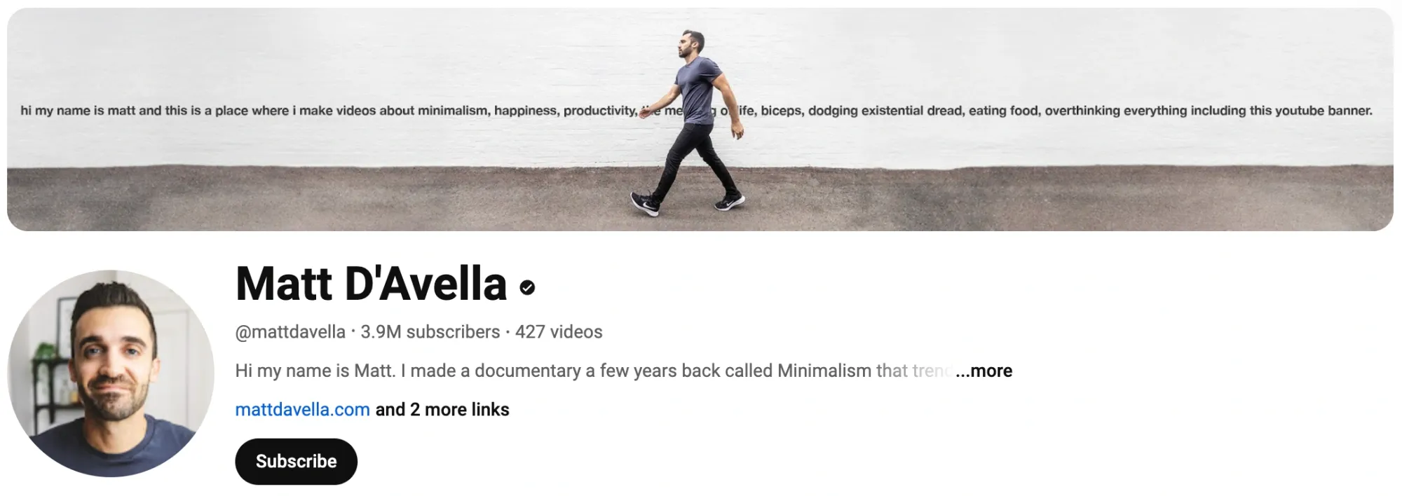Click the Matt D'Avella channel title

click(371, 284)
